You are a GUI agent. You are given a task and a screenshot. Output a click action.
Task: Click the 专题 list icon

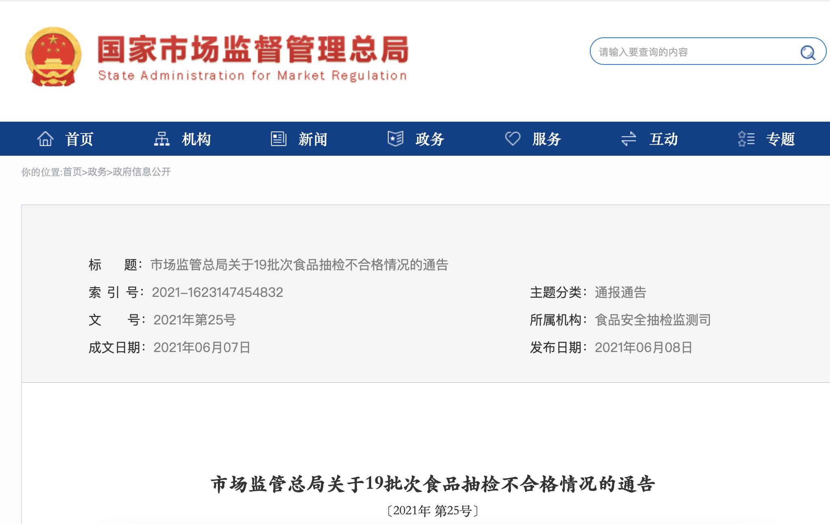pos(745,139)
